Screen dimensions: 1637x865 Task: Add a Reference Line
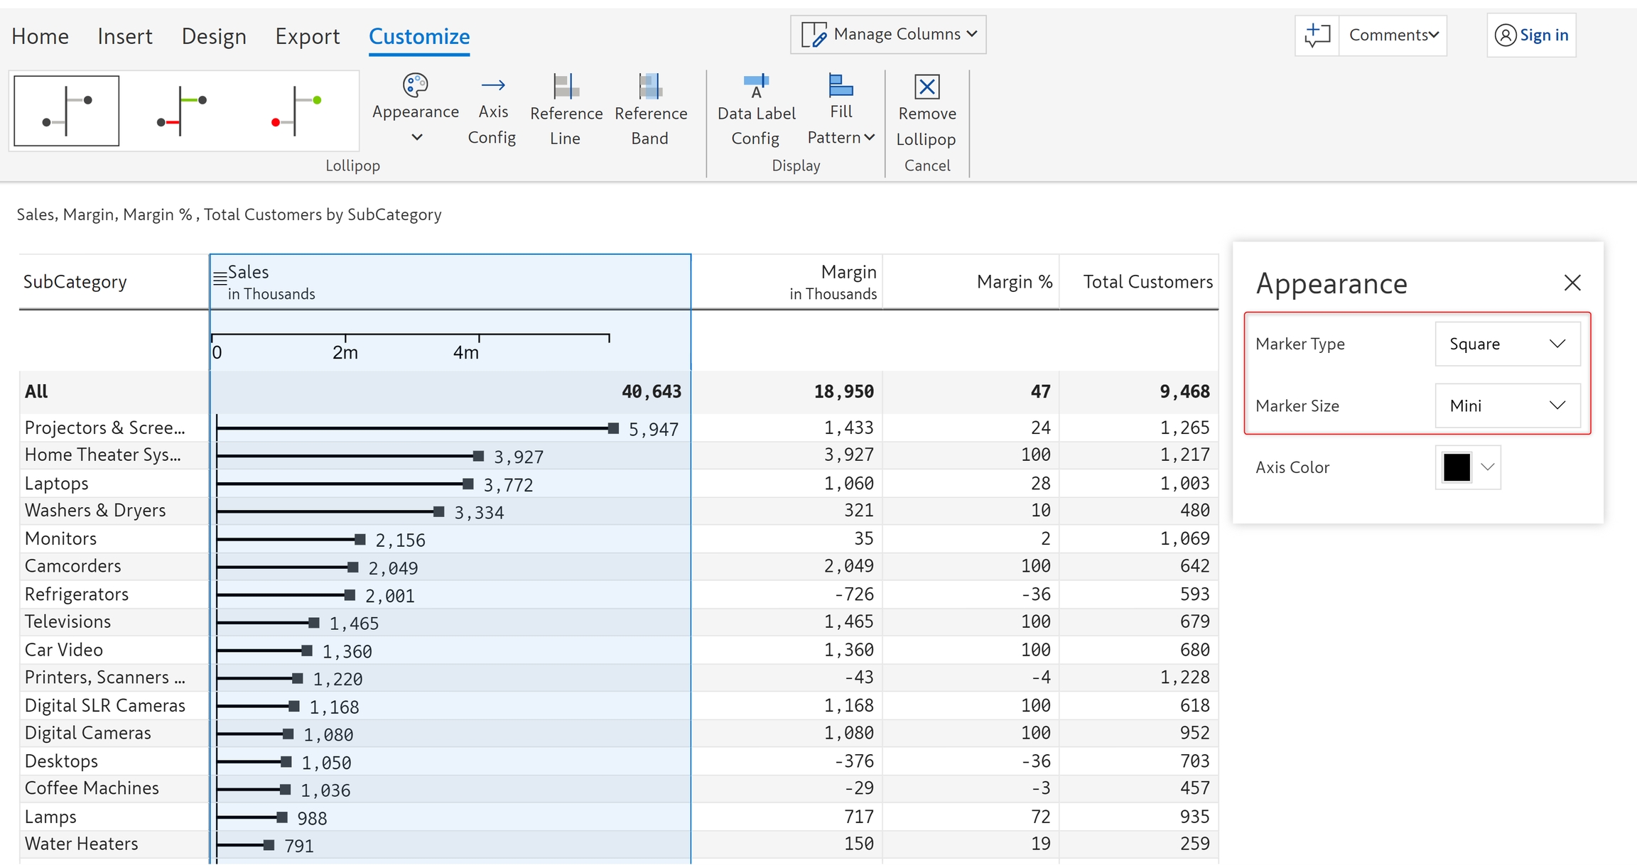pyautogui.click(x=566, y=111)
